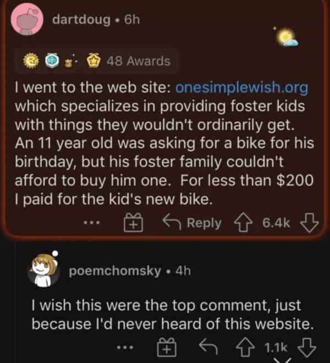Screen dimensions: 330x363
Task: Click the sun award badge at top right
Action: [x=287, y=37]
